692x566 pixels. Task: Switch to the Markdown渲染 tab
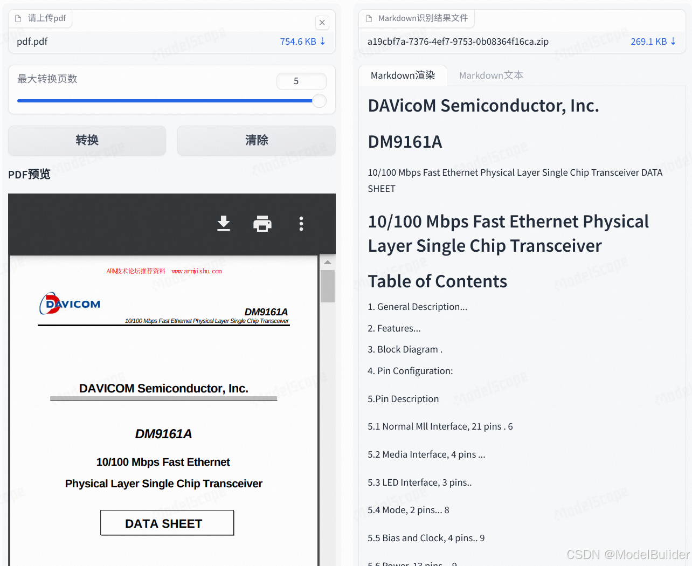pyautogui.click(x=403, y=75)
